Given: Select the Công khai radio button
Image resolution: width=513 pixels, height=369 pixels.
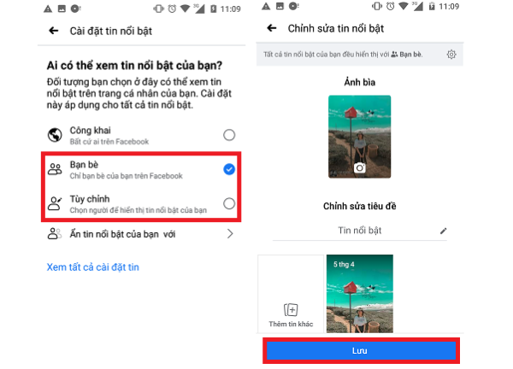Looking at the screenshot, I should 229,135.
